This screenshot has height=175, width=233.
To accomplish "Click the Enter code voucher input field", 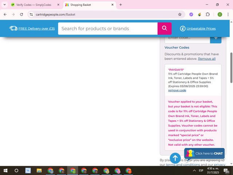I will click(x=187, y=39).
